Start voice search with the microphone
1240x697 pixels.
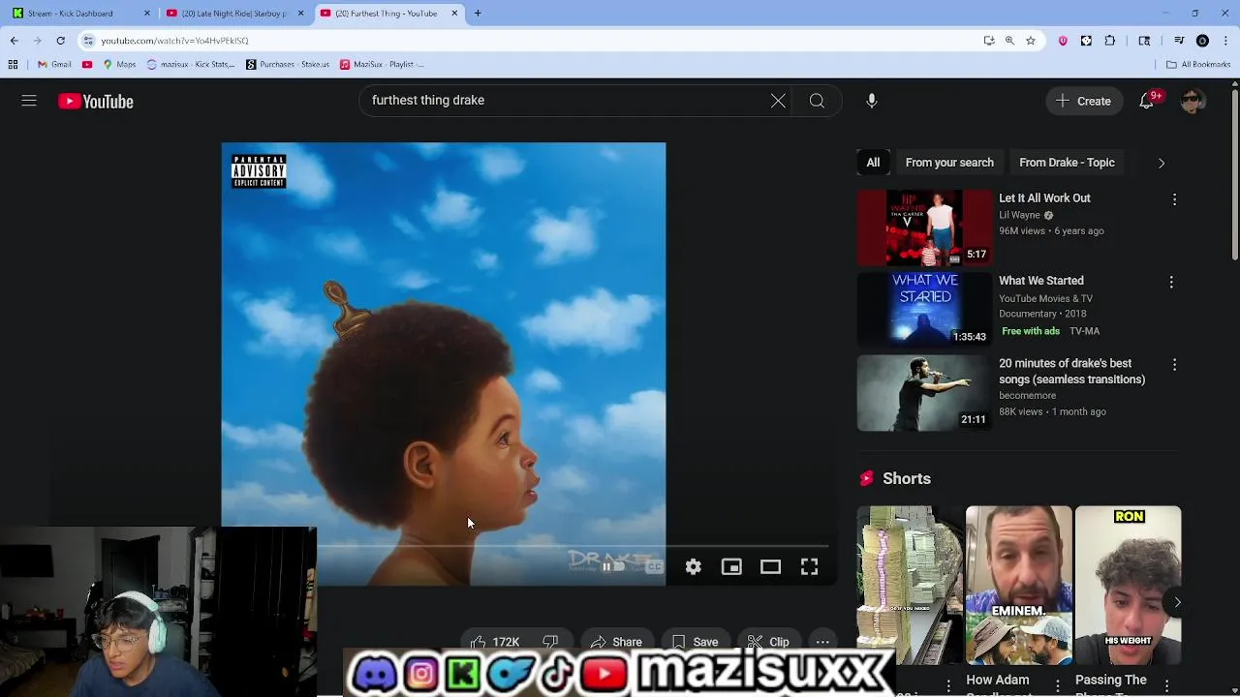click(x=871, y=101)
